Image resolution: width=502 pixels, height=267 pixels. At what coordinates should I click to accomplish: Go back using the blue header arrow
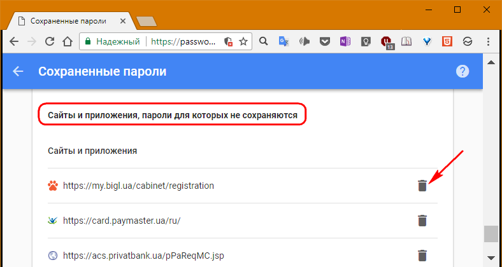pyautogui.click(x=18, y=71)
